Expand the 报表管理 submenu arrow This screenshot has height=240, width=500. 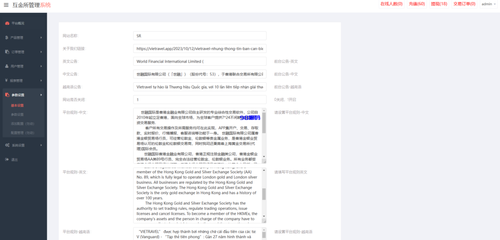click(41, 80)
